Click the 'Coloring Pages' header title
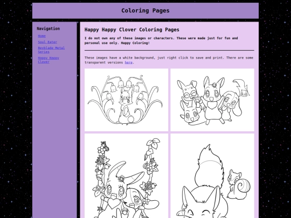This screenshot has width=291, height=218. pos(145,11)
